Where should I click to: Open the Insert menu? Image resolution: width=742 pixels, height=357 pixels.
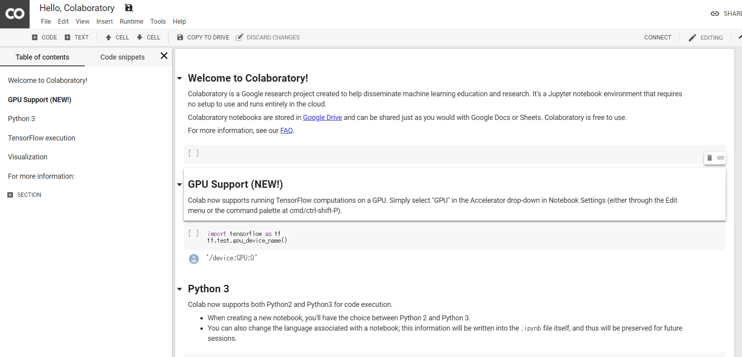point(105,21)
